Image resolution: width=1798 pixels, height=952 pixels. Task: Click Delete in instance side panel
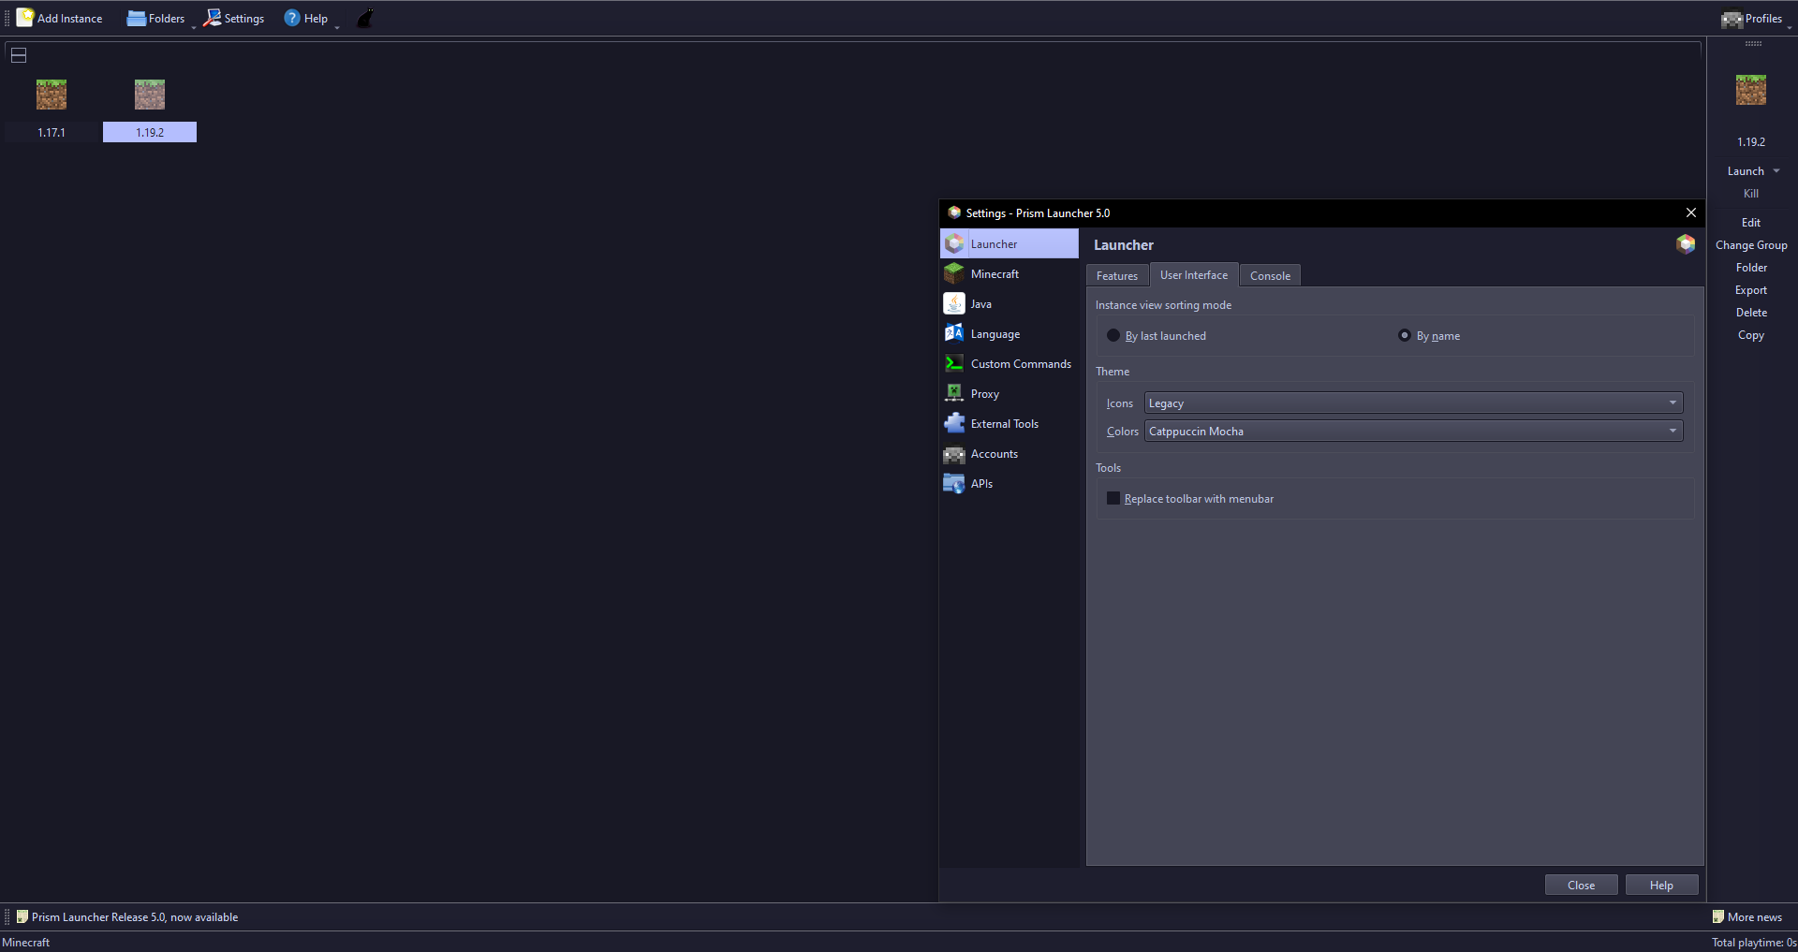point(1751,312)
